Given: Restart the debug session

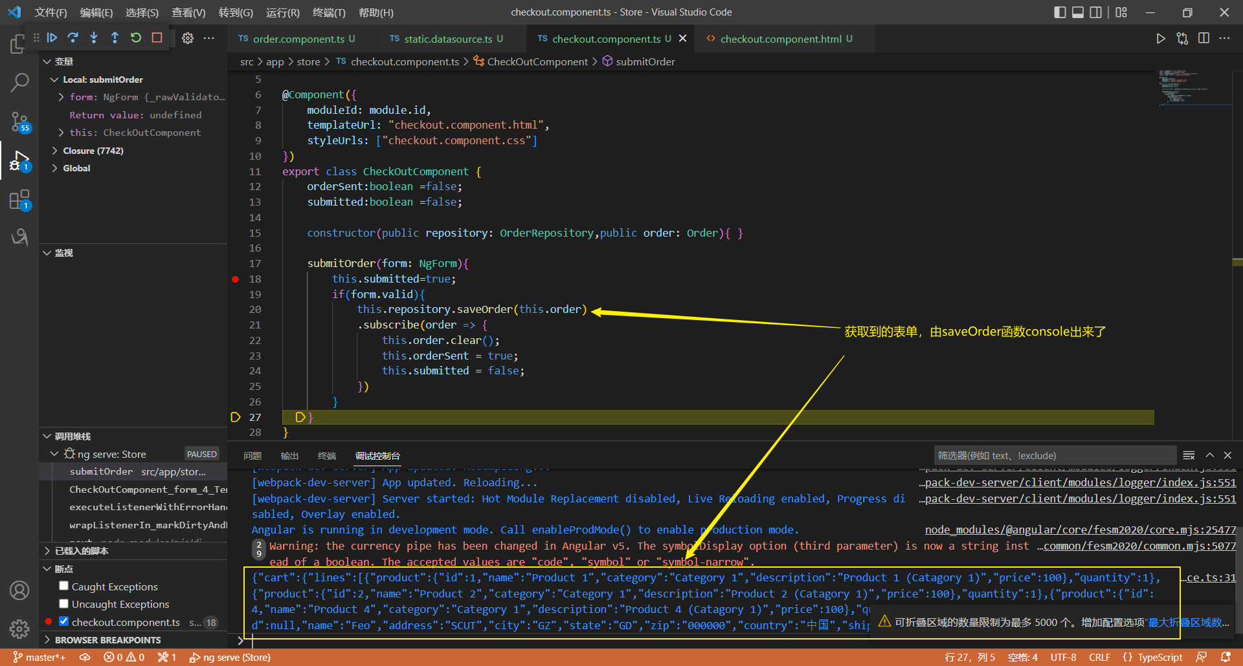Looking at the screenshot, I should pyautogui.click(x=136, y=38).
